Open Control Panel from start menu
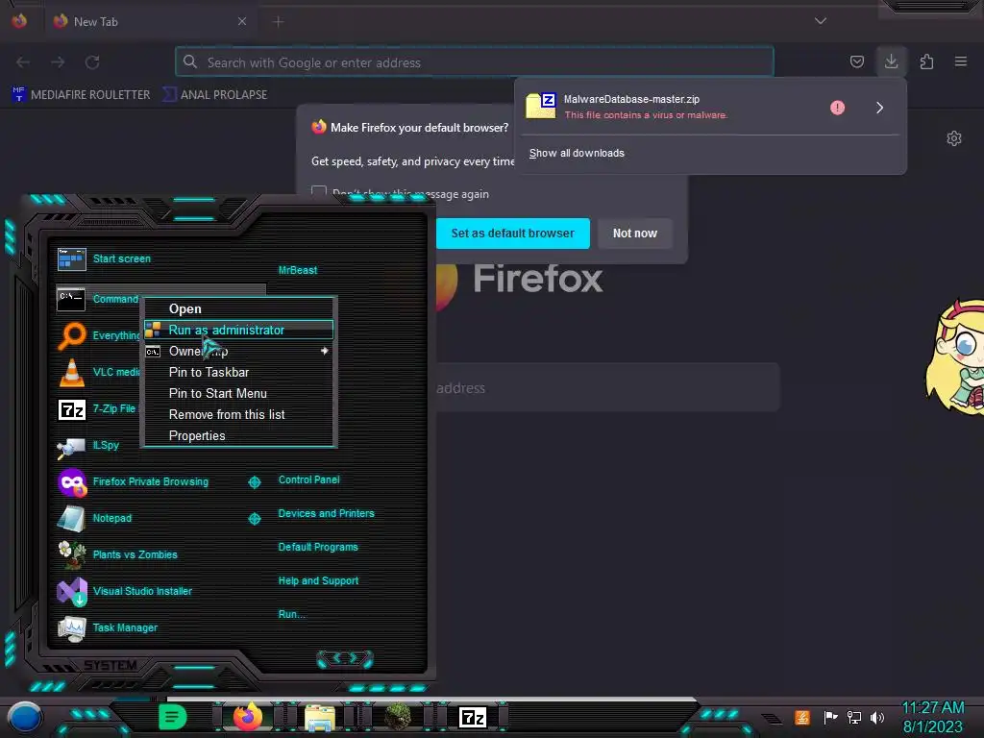This screenshot has height=738, width=984. click(308, 480)
